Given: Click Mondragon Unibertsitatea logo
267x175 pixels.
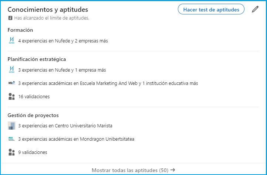Looking at the screenshot, I should 11,139.
